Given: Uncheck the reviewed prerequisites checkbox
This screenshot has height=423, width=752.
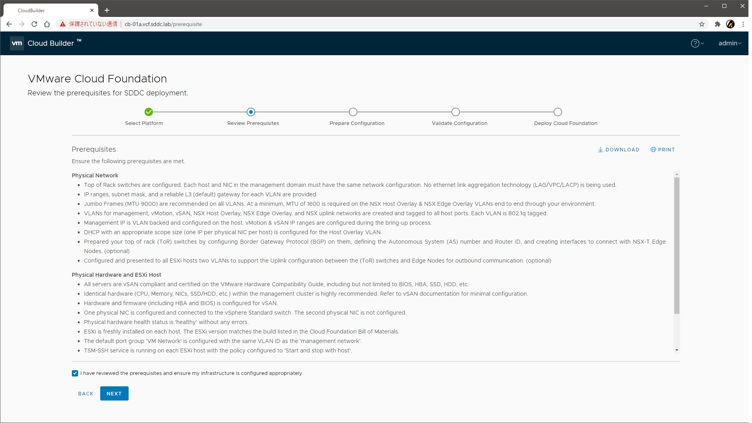Looking at the screenshot, I should [x=75, y=373].
